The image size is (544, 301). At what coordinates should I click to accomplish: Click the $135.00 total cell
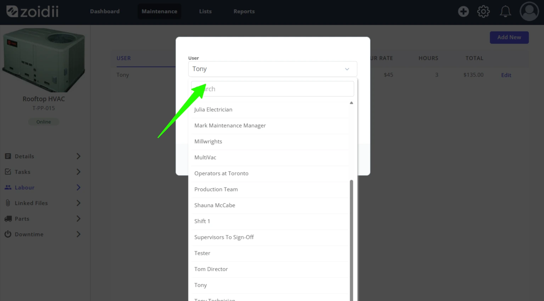(473, 75)
